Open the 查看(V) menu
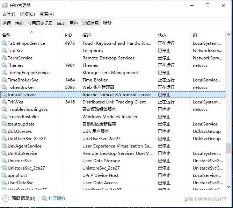Screen dimensions: 233x208 (47, 14)
